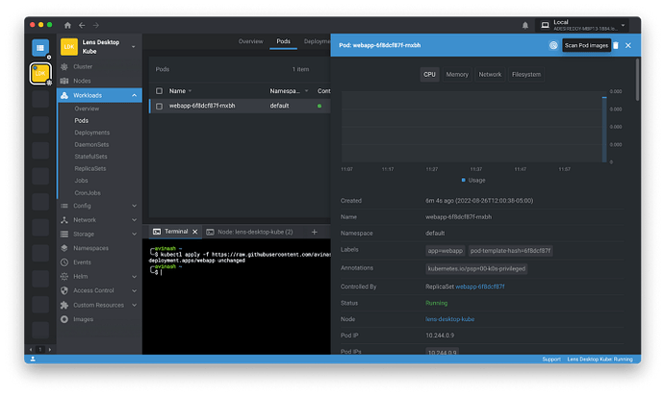This screenshot has width=664, height=395.
Task: Expand the Network sidebar section
Action: click(x=134, y=219)
